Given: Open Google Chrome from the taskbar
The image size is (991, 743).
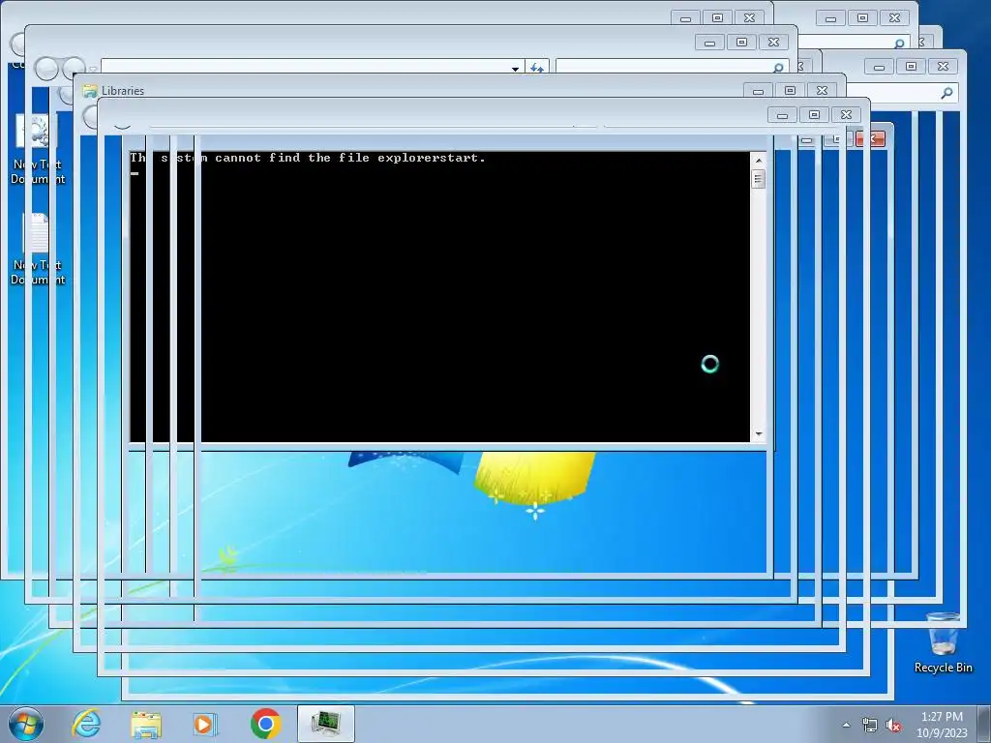Looking at the screenshot, I should pos(265,724).
